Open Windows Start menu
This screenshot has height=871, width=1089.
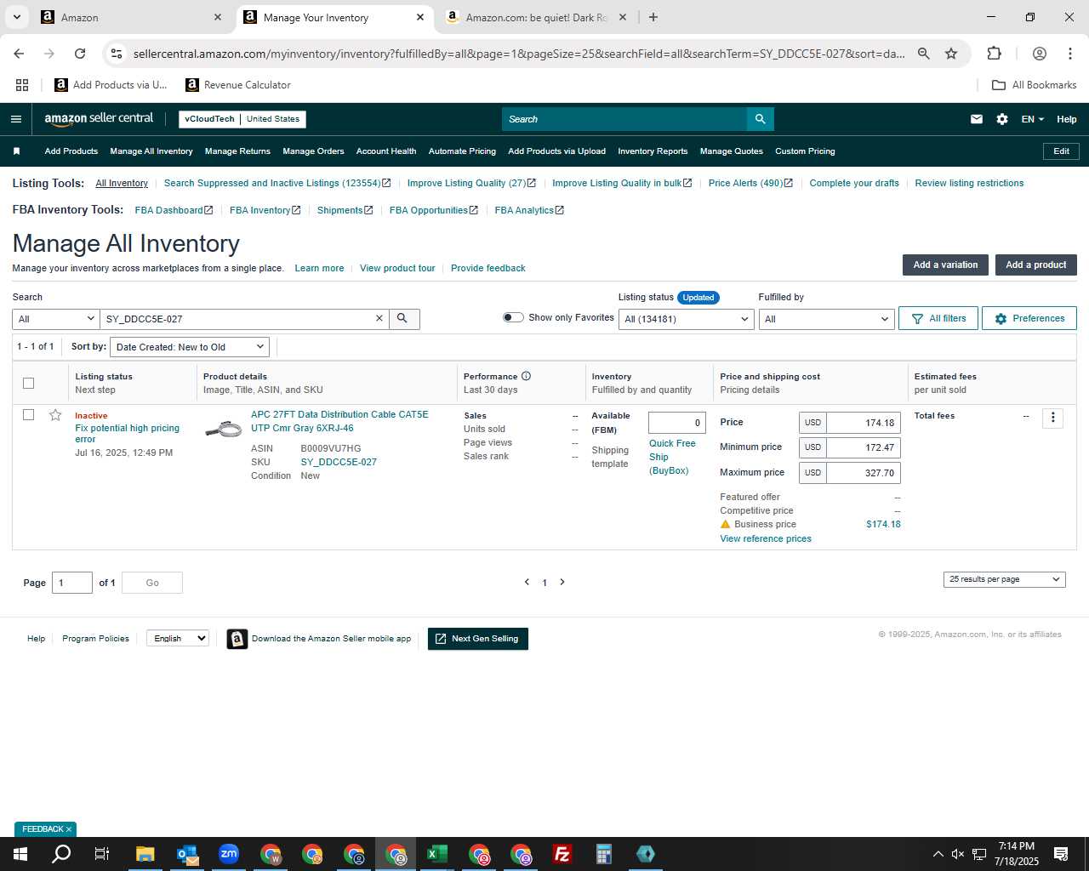tap(20, 854)
